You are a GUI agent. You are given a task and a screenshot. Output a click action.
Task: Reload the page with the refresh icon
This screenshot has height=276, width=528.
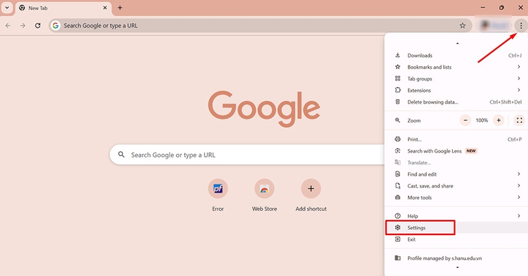[38, 26]
